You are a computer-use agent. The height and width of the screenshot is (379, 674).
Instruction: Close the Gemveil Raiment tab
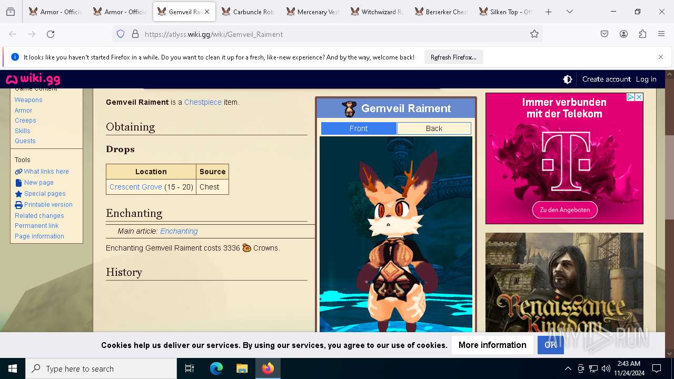(206, 12)
